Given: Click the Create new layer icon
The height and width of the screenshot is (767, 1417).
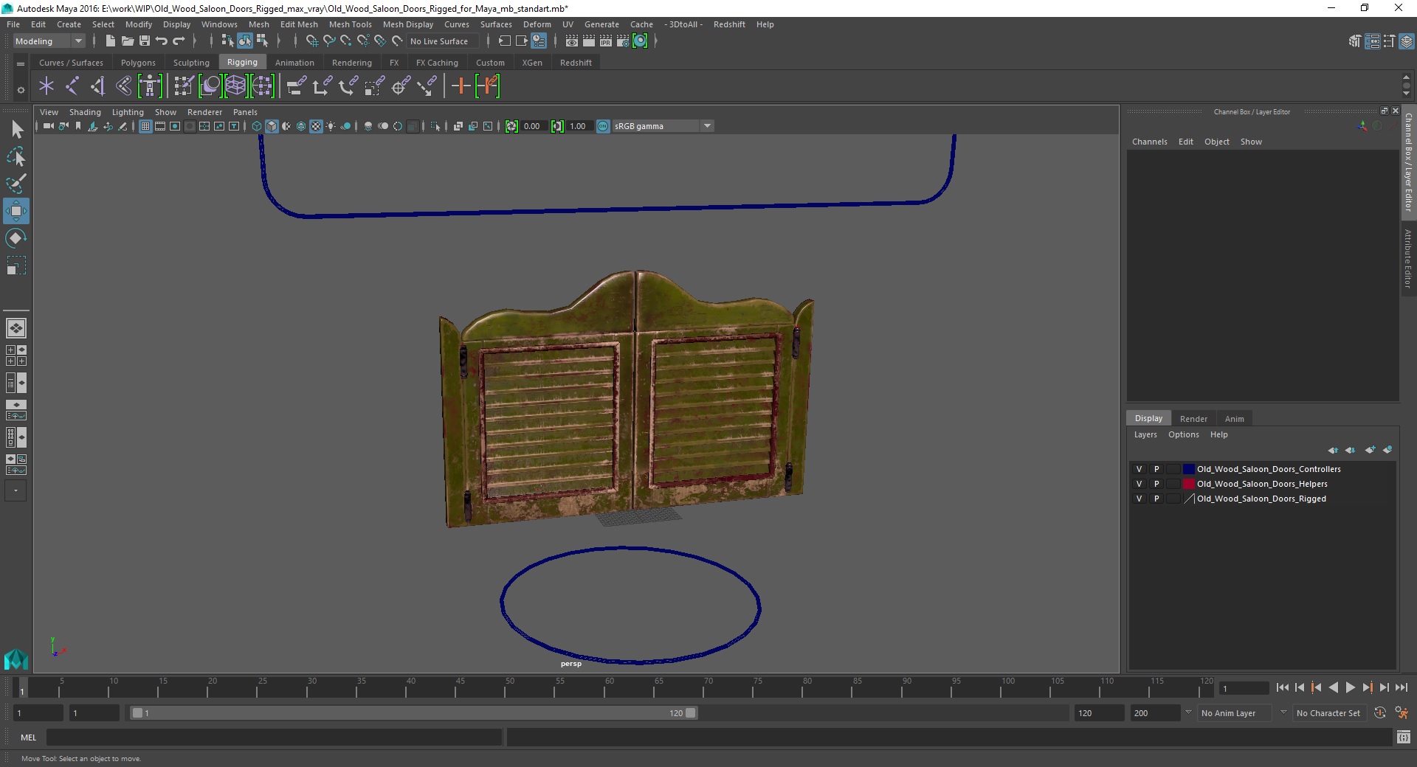Looking at the screenshot, I should [x=1370, y=450].
